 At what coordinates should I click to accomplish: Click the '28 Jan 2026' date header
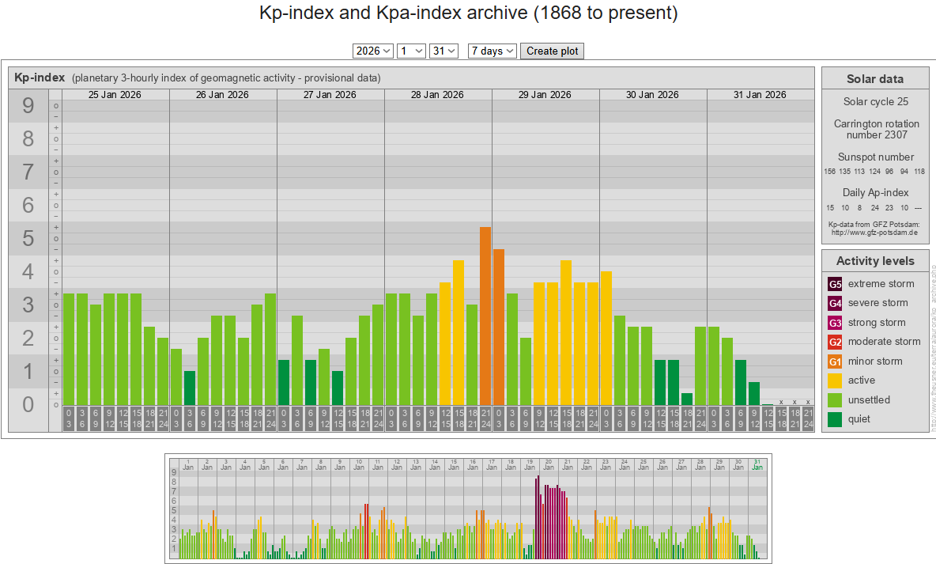(437, 95)
